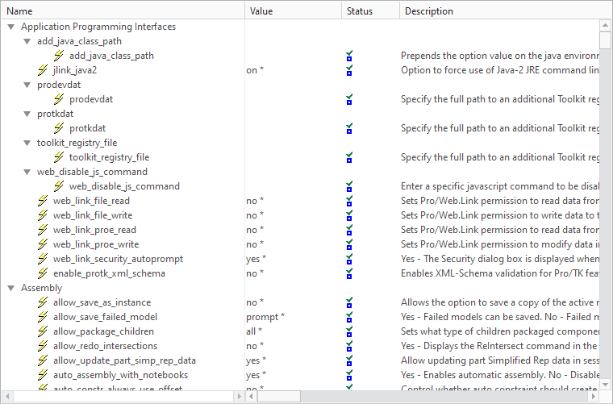
Task: Click Name pane horizontal scroll right arrow
Action: pyautogui.click(x=240, y=397)
